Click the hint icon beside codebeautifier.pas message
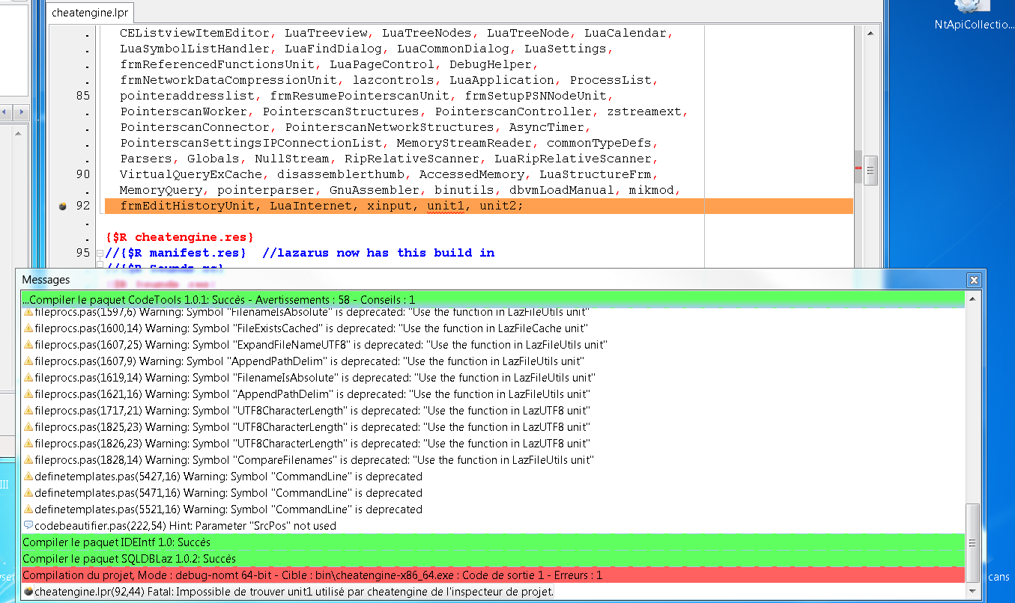The image size is (1015, 603). (x=28, y=526)
